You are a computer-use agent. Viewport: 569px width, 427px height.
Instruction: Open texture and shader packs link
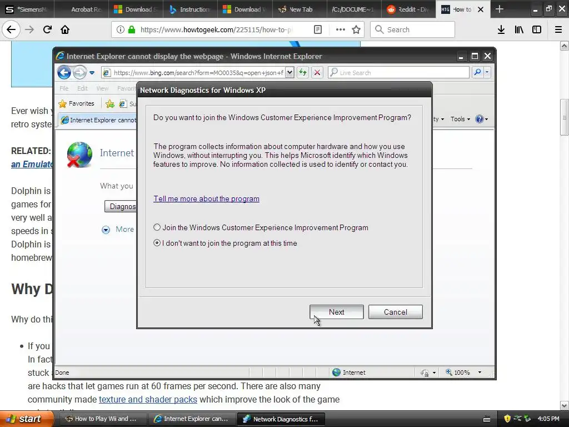pos(148,399)
